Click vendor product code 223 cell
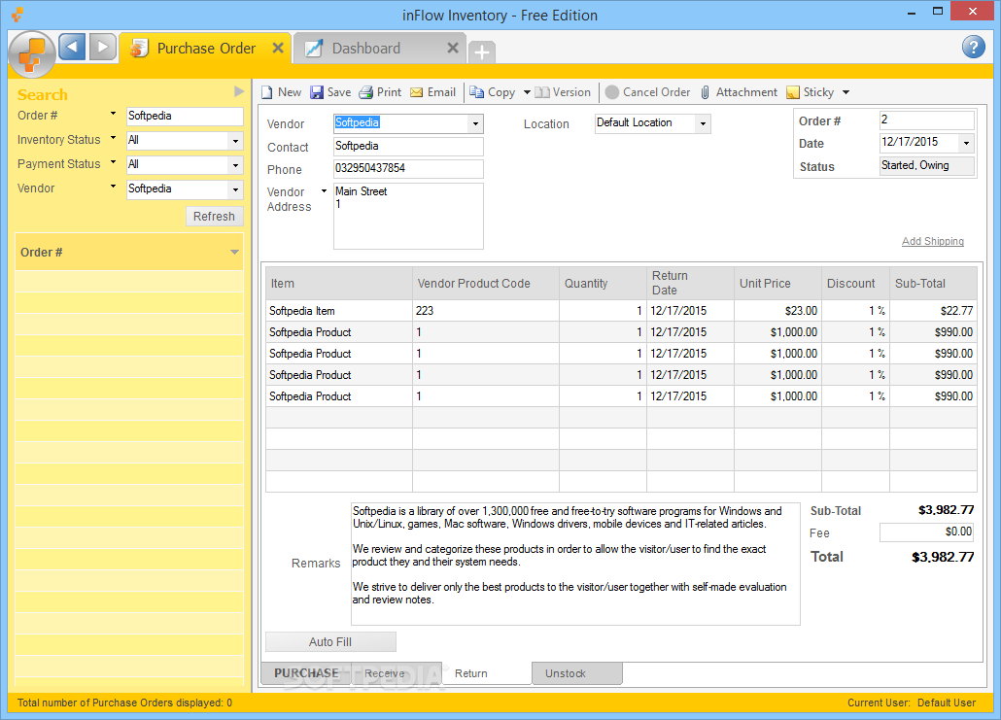This screenshot has height=720, width=1001. click(486, 311)
